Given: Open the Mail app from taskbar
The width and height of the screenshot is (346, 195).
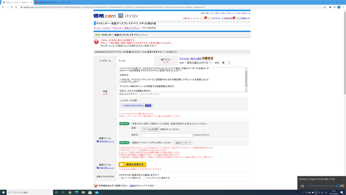Looking at the screenshot, I should coord(97,192).
